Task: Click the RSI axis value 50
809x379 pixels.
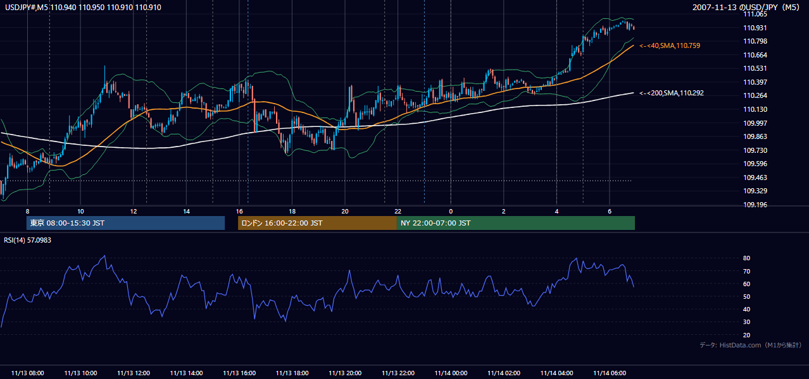Action: pos(747,296)
